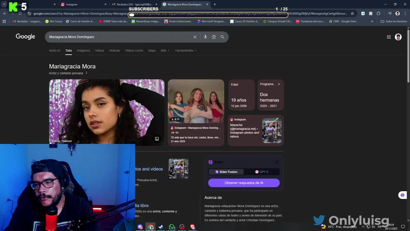
Task: Play the 0:11 Instagram video thumbnail
Action: point(196,101)
